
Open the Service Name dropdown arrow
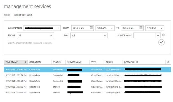(x=158, y=36)
